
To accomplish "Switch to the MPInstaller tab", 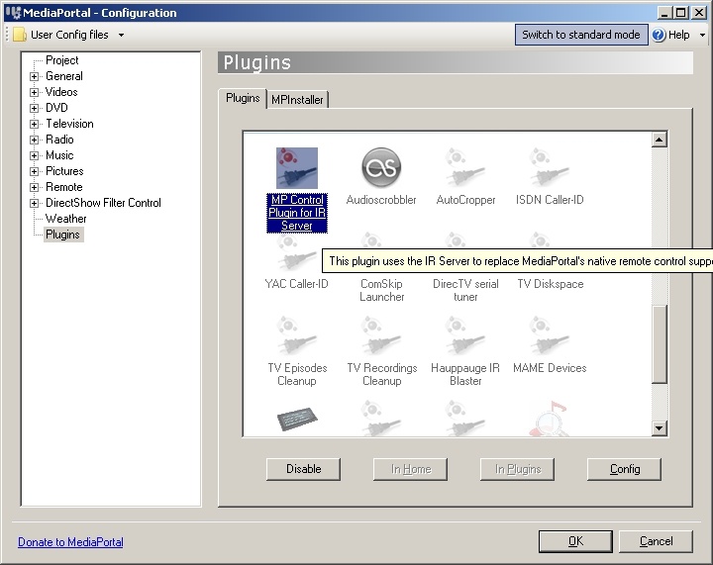I will tap(297, 100).
